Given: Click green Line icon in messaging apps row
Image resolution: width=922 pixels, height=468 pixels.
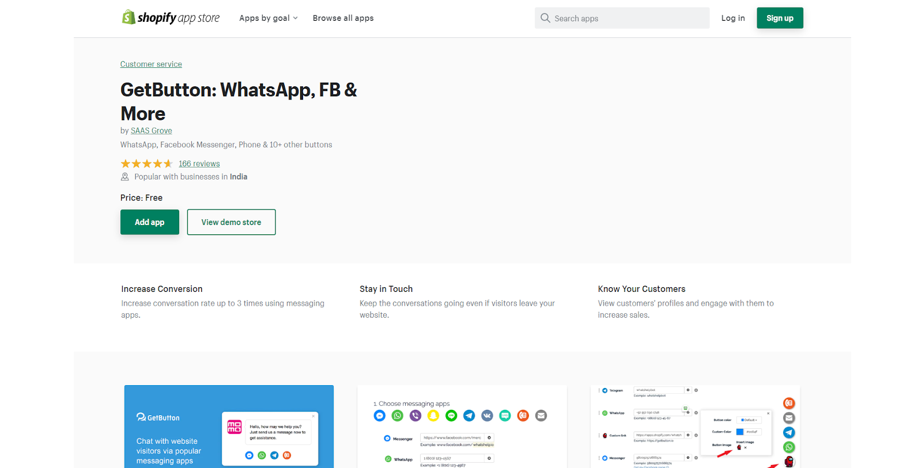Looking at the screenshot, I should click(451, 416).
